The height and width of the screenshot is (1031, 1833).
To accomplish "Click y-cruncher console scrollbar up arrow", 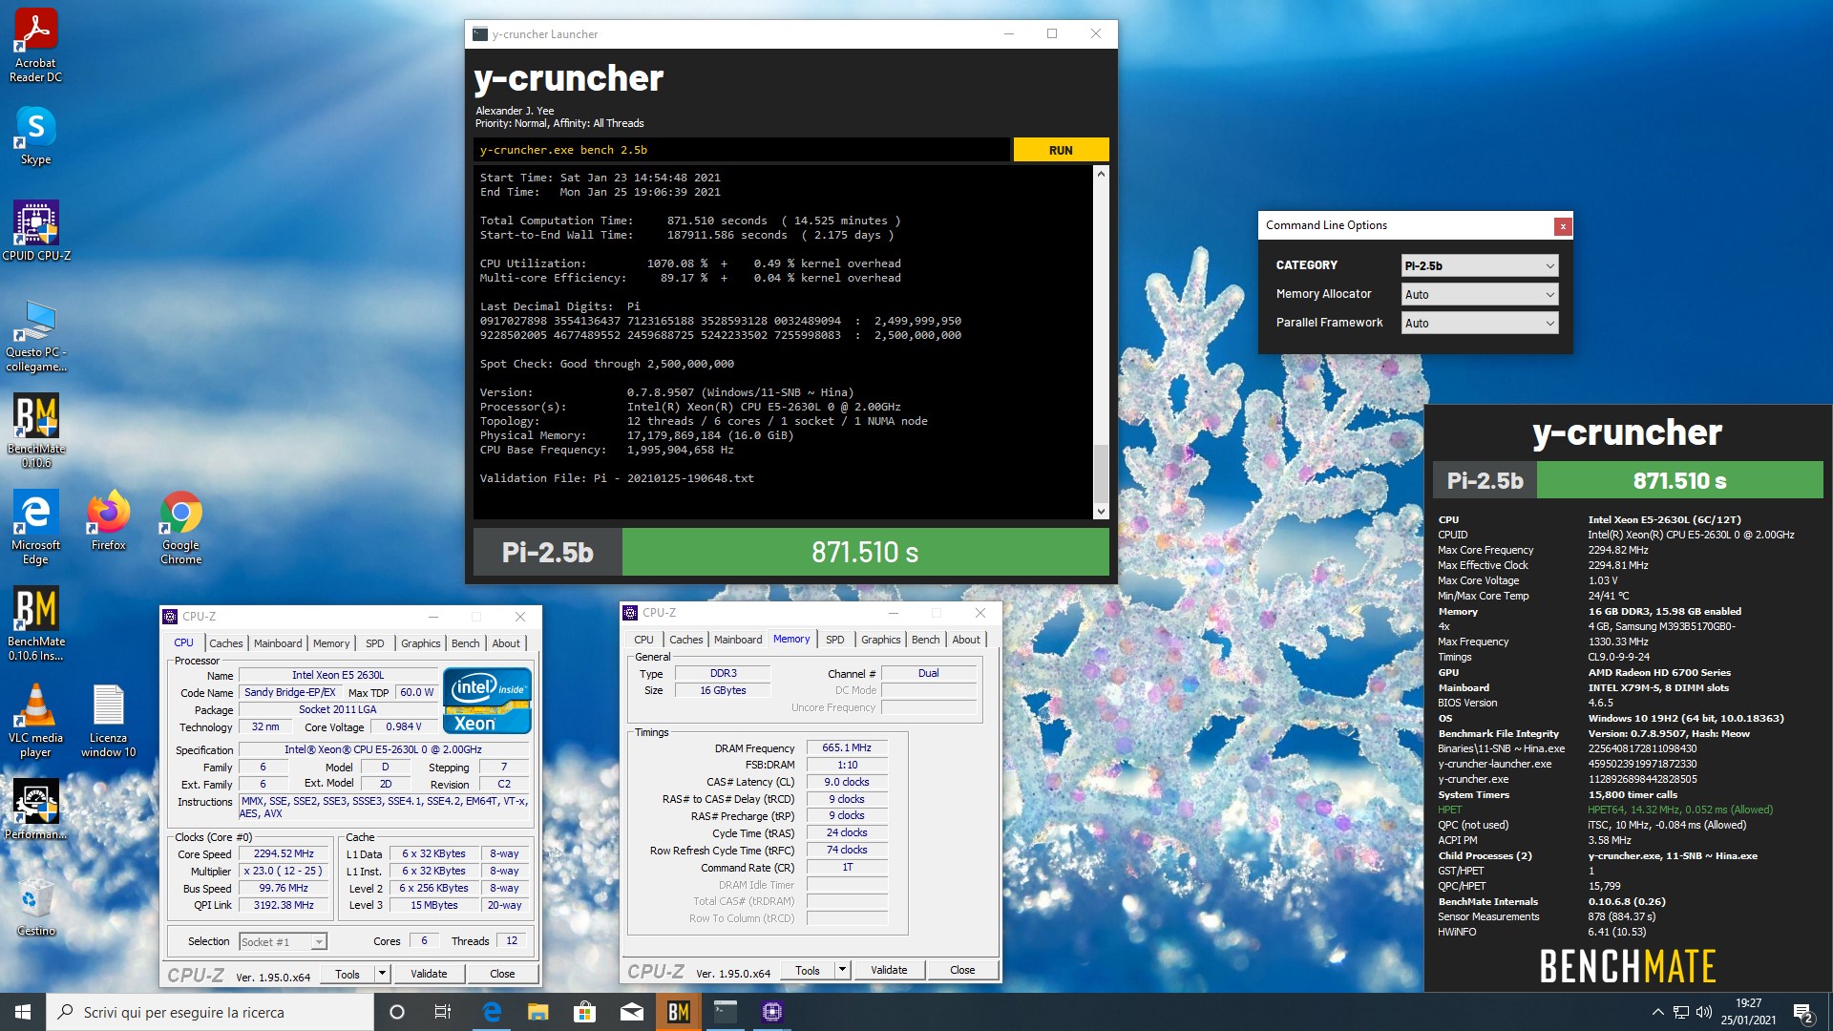I will point(1101,175).
